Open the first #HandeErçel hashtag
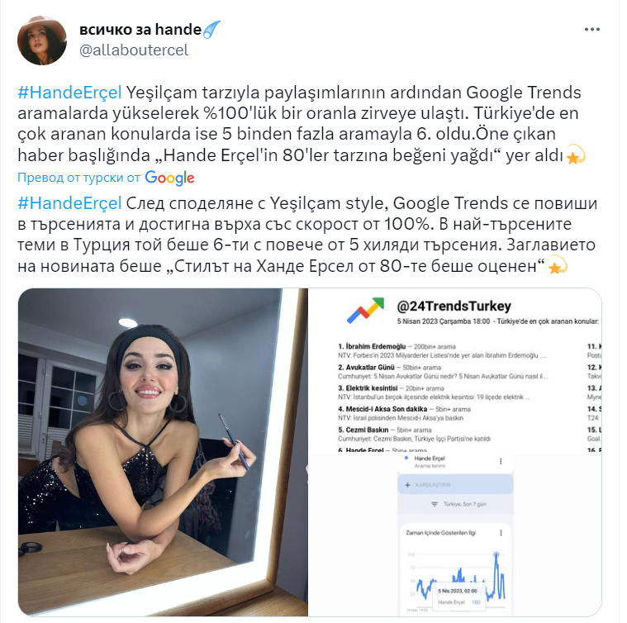This screenshot has width=627, height=623. (69, 93)
